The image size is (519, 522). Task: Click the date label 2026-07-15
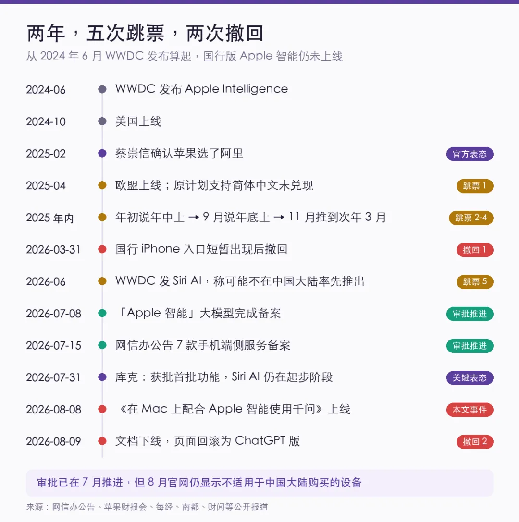click(x=54, y=345)
